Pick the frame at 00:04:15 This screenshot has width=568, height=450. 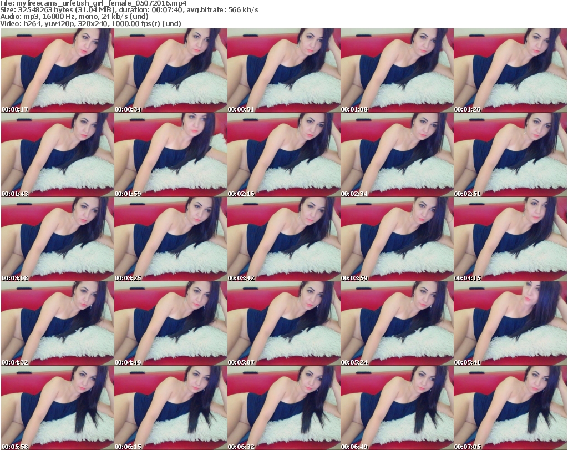point(510,239)
